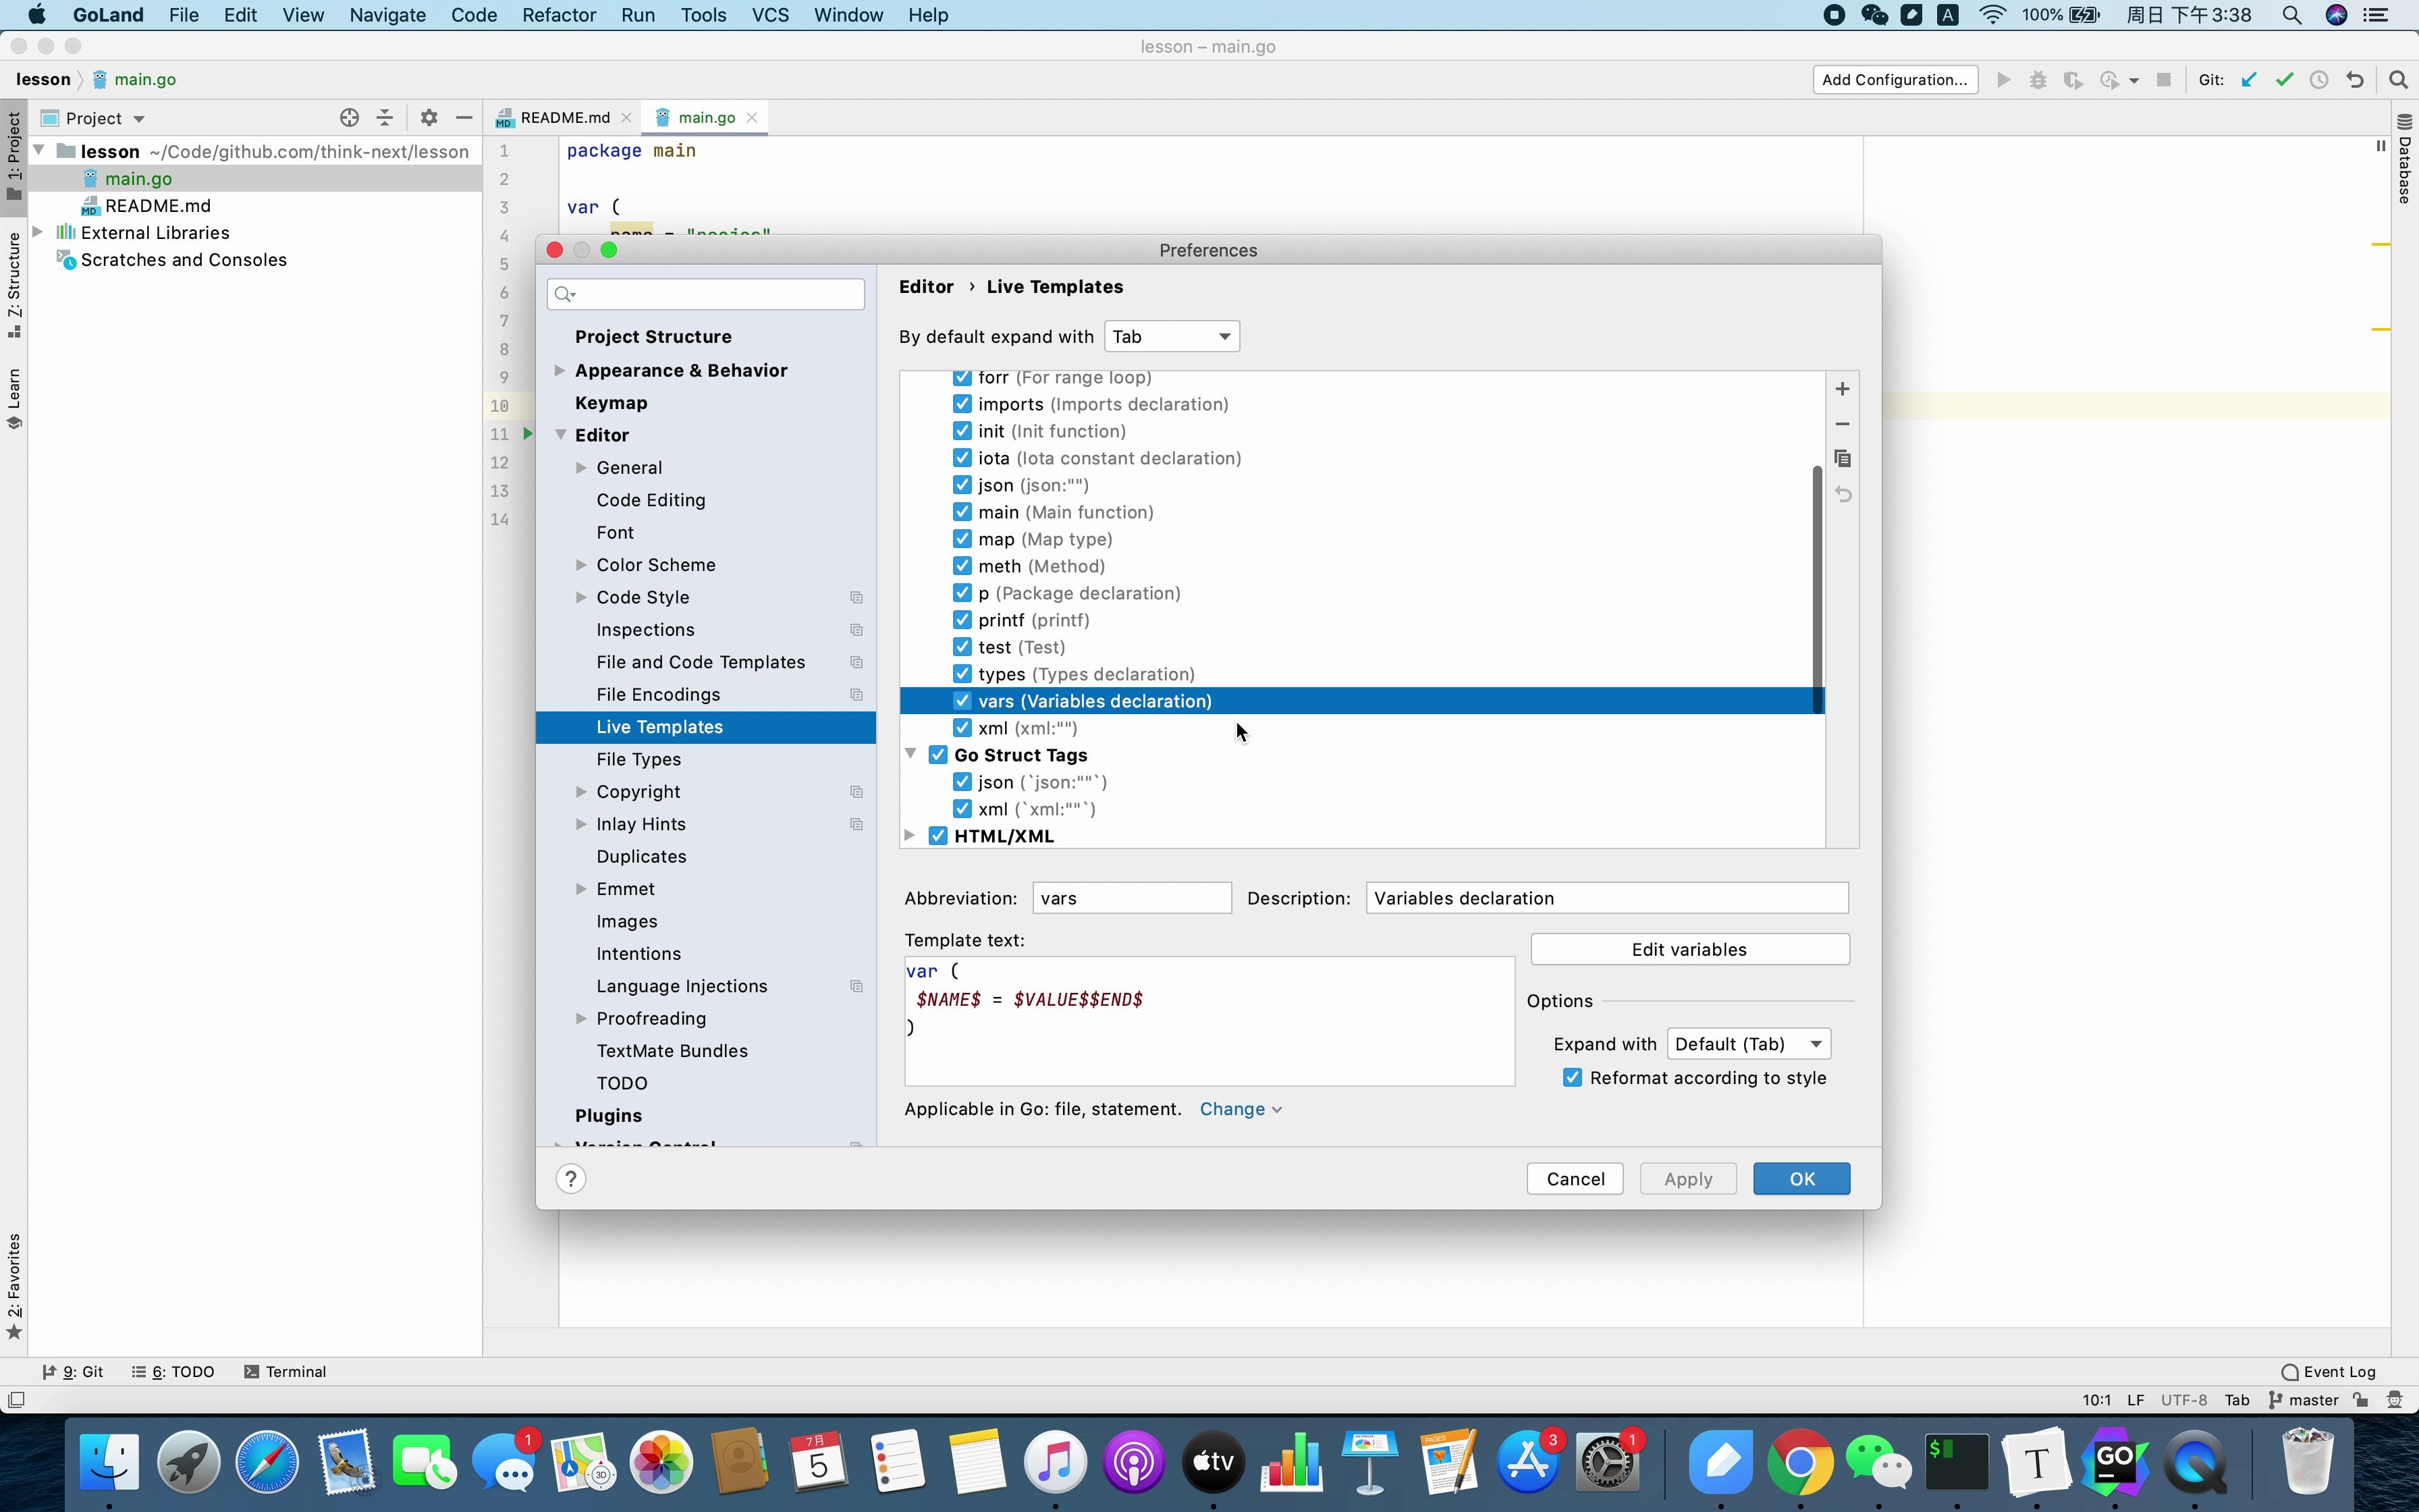Click the Edit variables button
Screen dimensions: 2419x1512
point(1688,950)
